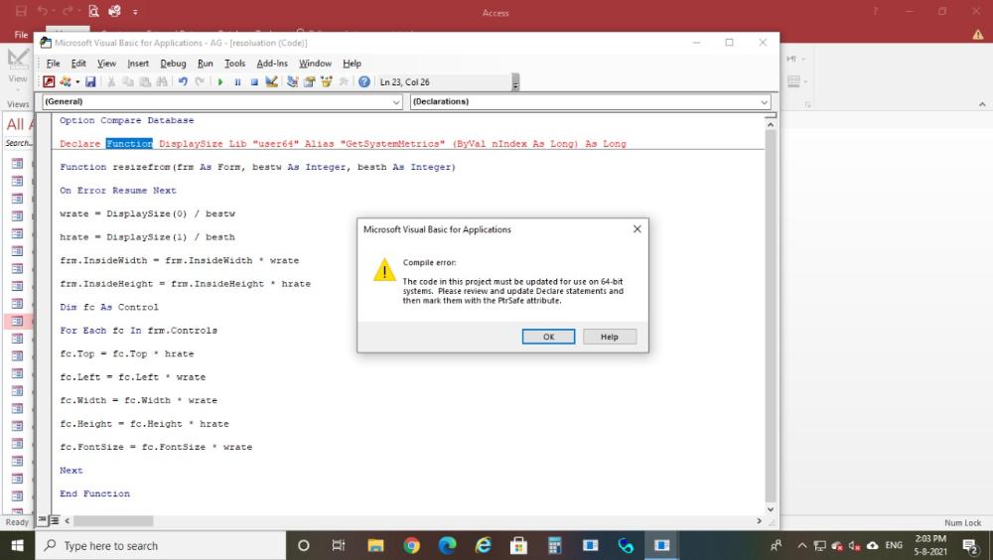Expand the (Declarations) procedure dropdown
This screenshot has height=560, width=993.
764,102
